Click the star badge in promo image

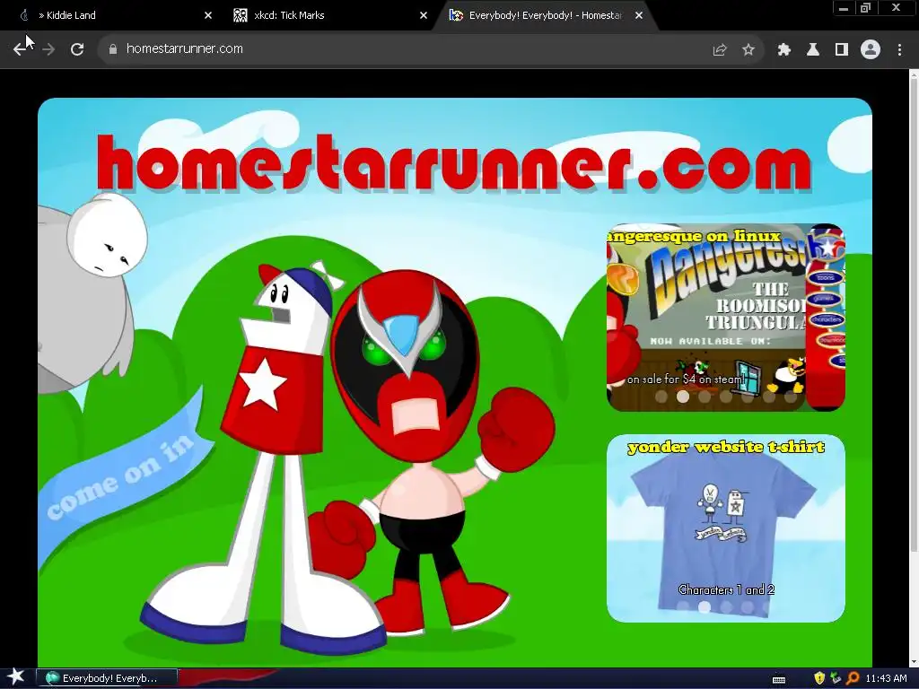[x=826, y=249]
